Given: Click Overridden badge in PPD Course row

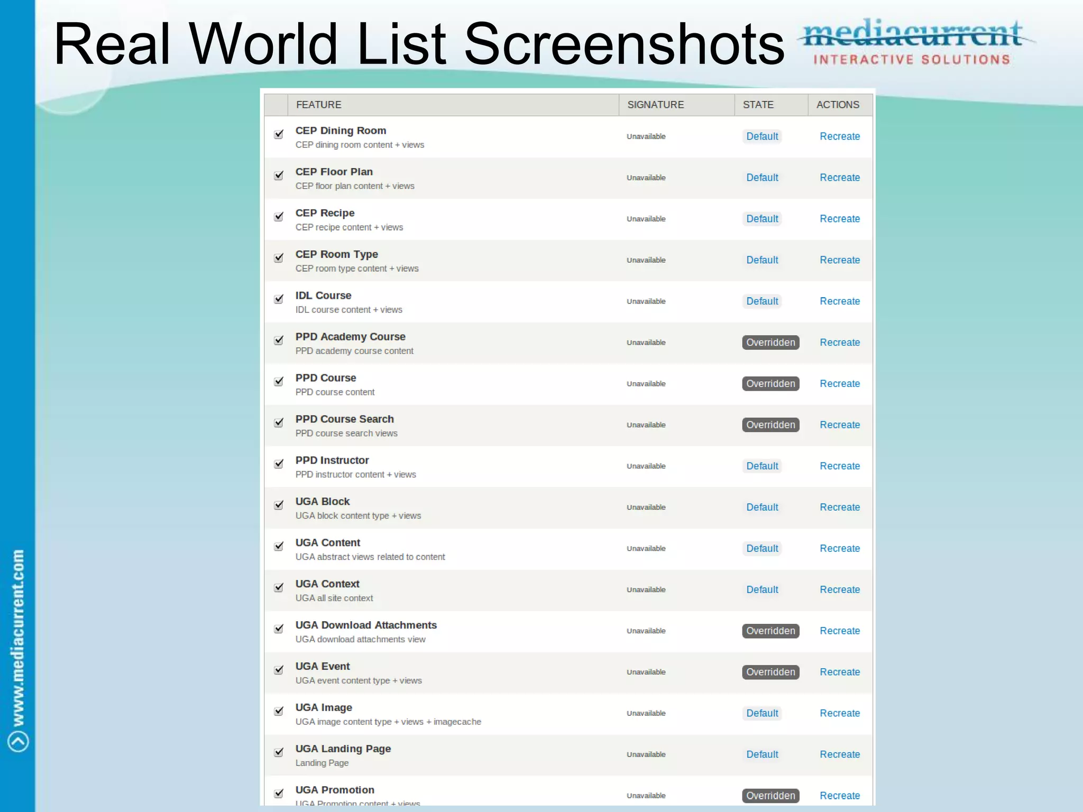Looking at the screenshot, I should [770, 384].
